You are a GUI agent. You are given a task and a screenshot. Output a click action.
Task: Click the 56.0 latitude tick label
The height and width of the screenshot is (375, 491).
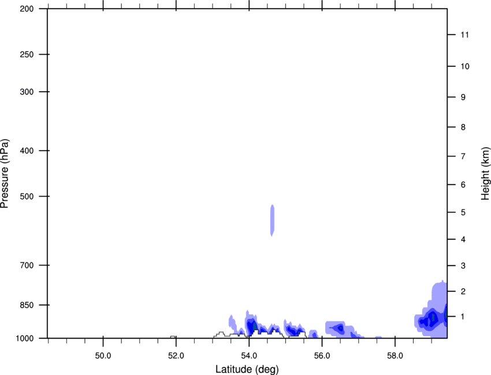322,355
